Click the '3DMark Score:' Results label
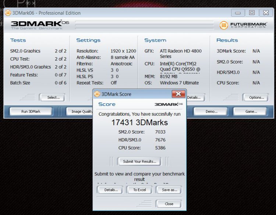The width and height of the screenshot is (276, 215). point(231,51)
